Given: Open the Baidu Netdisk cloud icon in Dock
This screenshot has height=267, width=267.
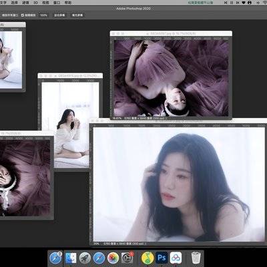Looking at the screenshot, I should [x=176, y=258].
